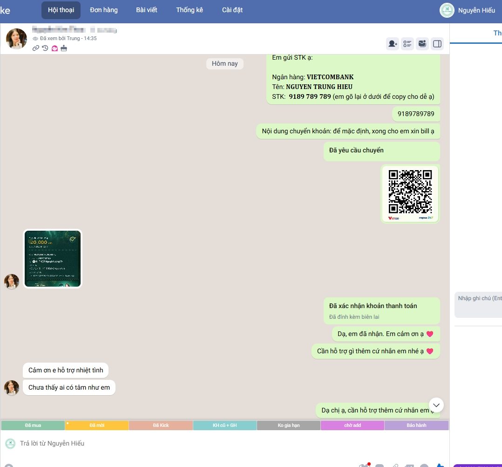Click the assign staff (add person) icon
Viewport: 502px width, 467px height.
pos(393,44)
